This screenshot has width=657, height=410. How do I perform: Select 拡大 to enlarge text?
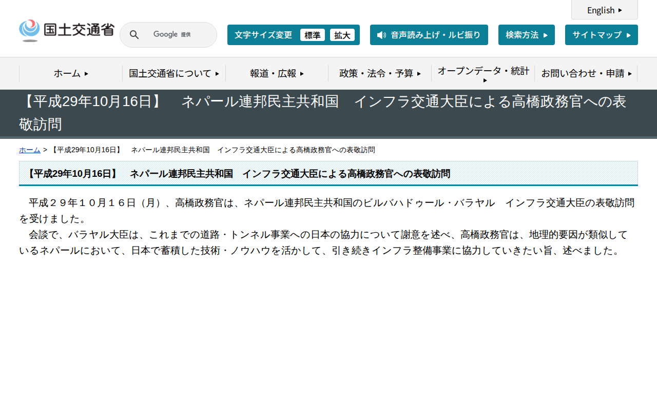tap(342, 35)
